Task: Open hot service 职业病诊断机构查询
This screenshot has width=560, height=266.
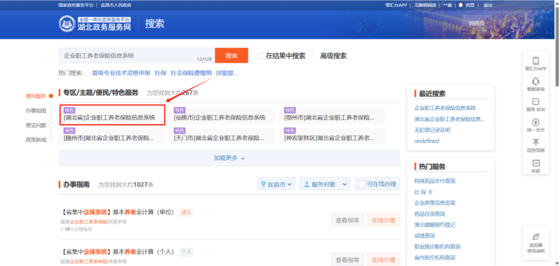Action: point(437,246)
